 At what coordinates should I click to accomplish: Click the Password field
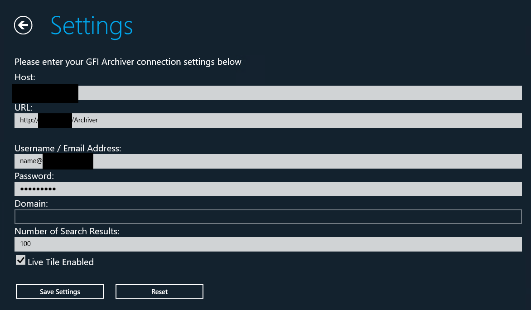point(268,189)
